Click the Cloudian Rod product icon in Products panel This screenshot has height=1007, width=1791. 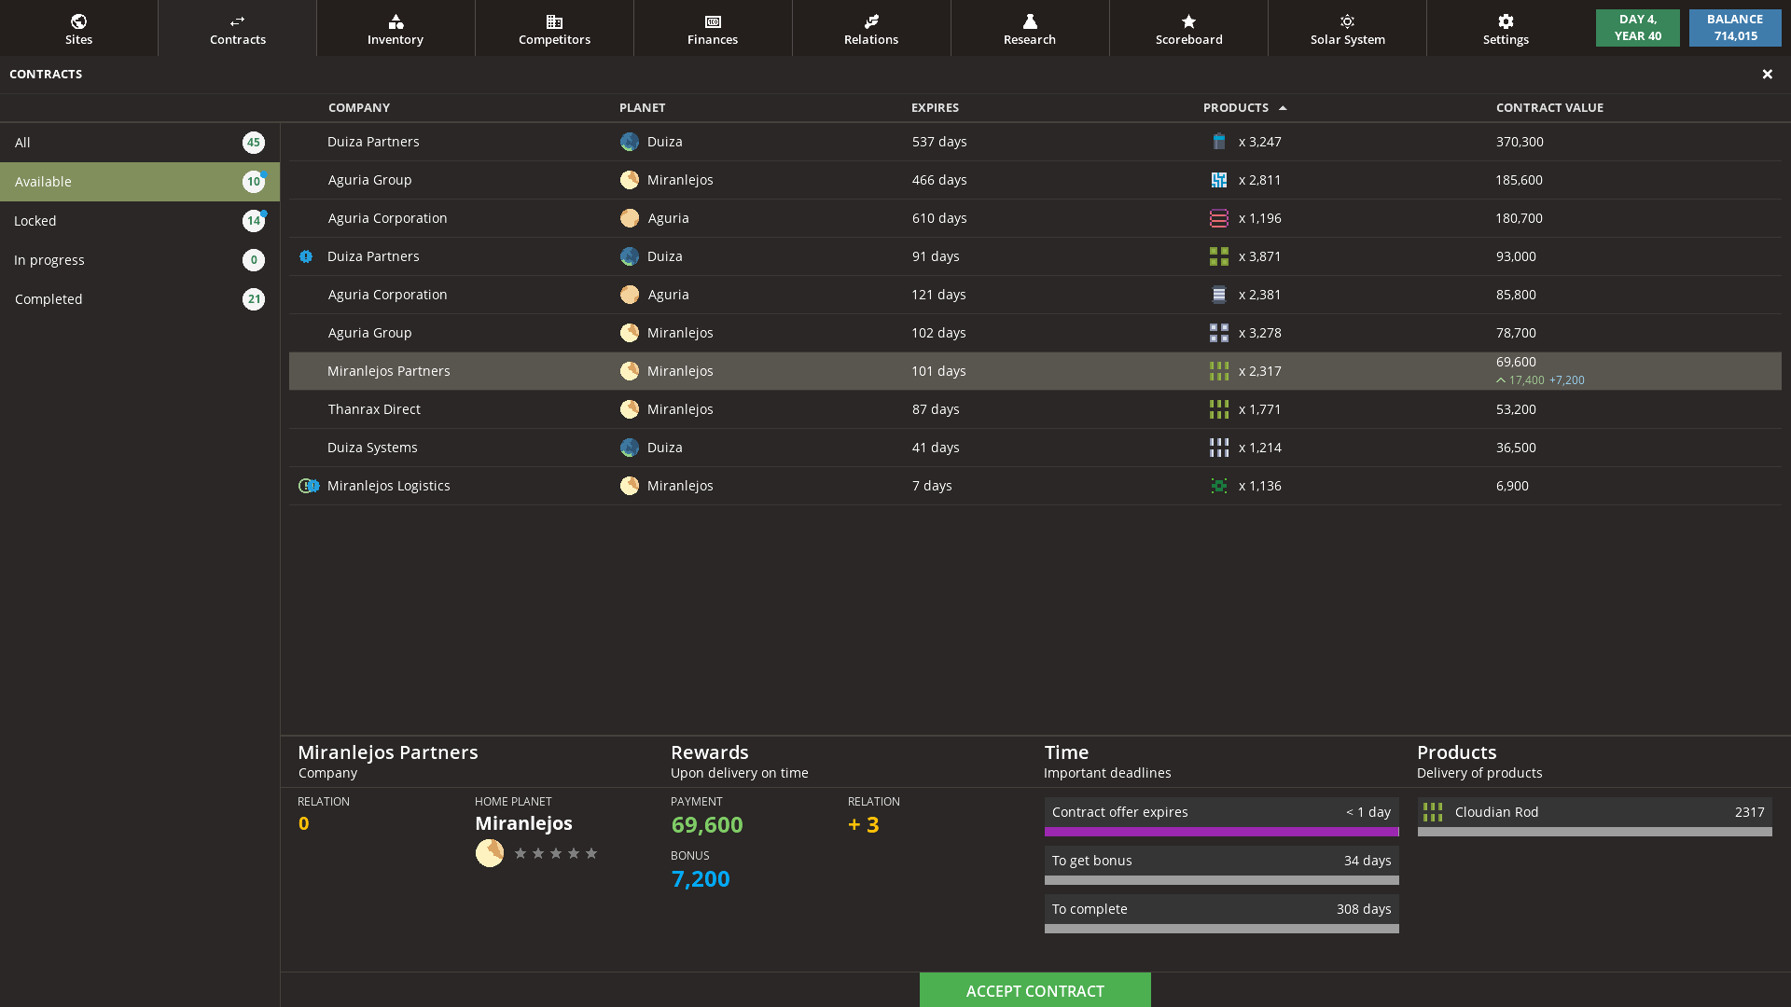tap(1432, 812)
